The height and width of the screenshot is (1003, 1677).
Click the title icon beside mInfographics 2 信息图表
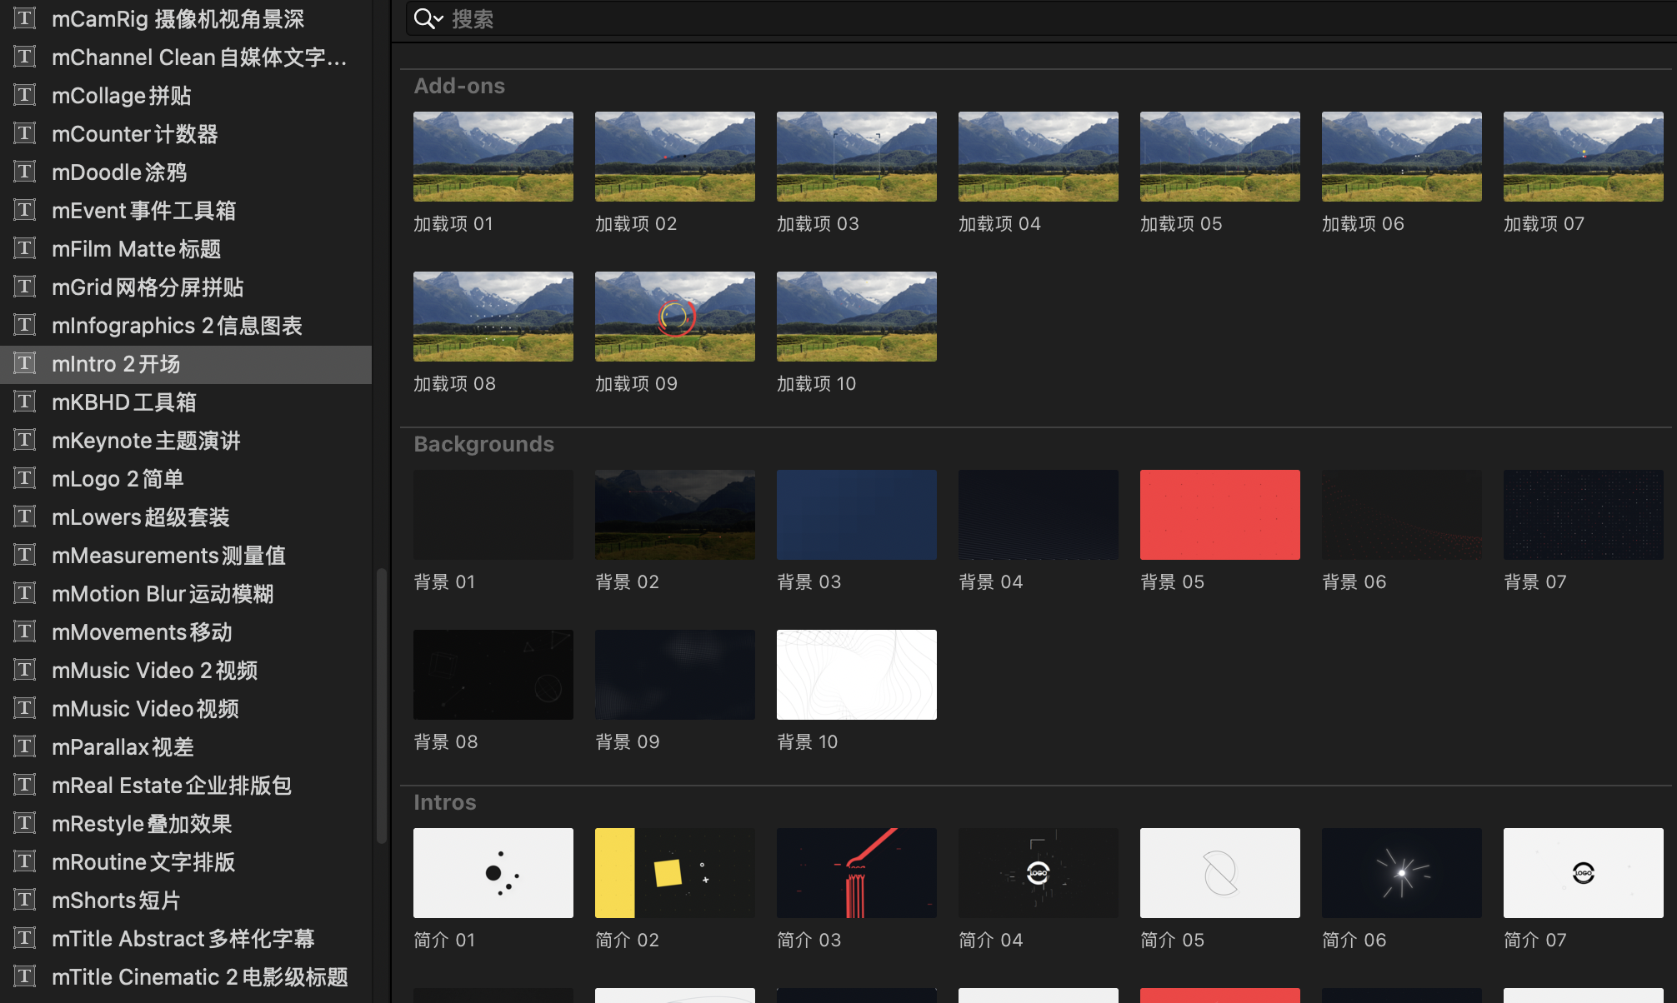pyautogui.click(x=25, y=325)
